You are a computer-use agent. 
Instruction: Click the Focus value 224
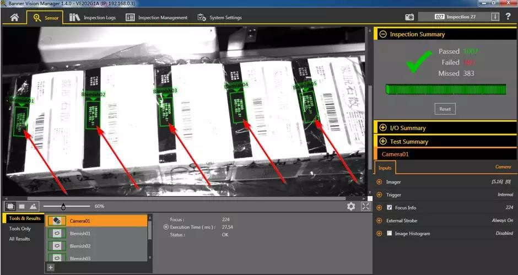[x=226, y=219]
